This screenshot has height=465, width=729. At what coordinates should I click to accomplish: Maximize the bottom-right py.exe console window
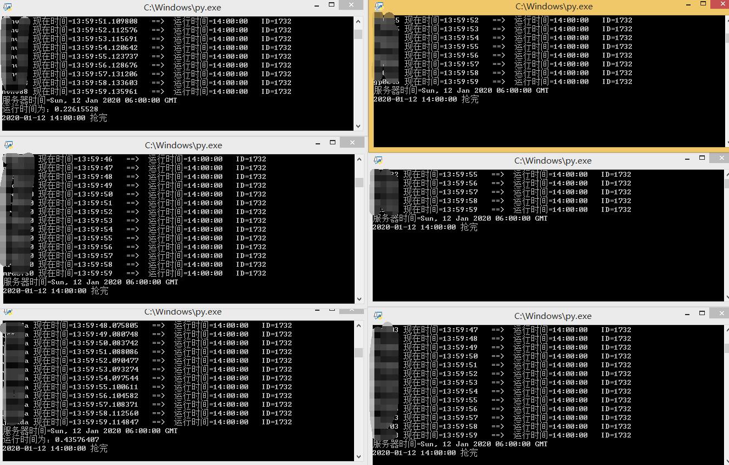coord(702,313)
